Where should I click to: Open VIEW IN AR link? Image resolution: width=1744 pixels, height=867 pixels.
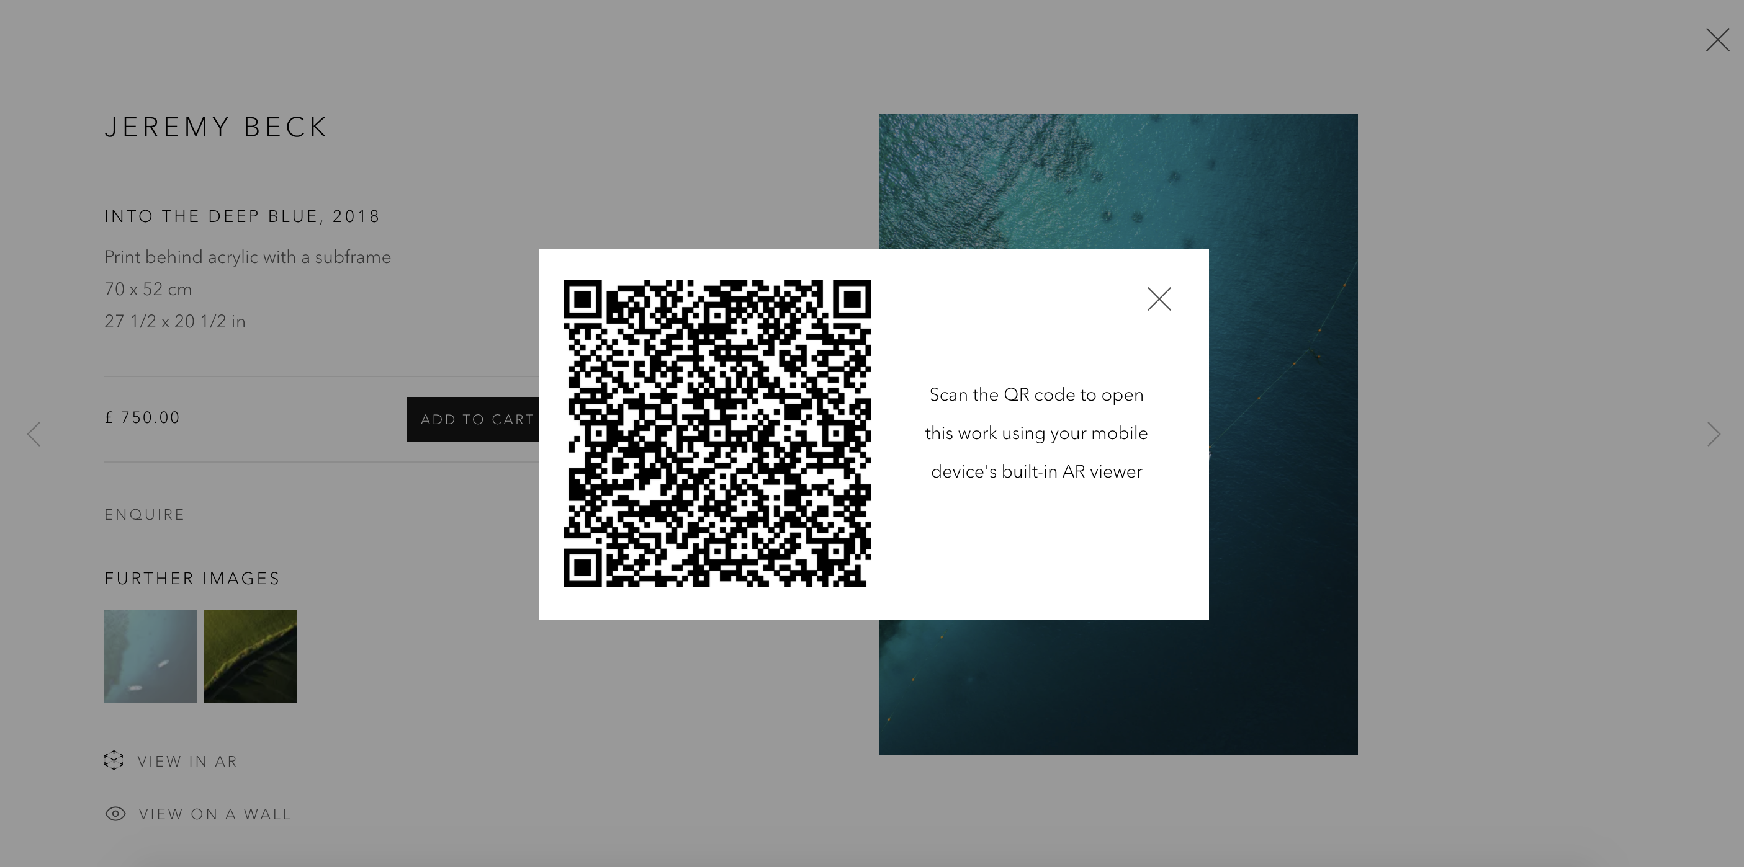(x=187, y=762)
